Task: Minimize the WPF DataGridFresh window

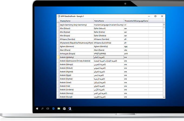Action: (x=149, y=16)
